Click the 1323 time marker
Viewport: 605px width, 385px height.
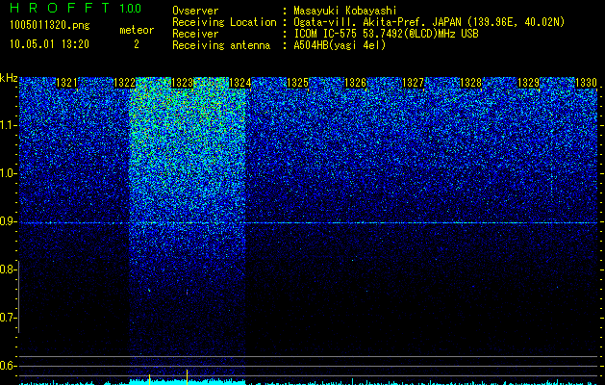point(182,83)
